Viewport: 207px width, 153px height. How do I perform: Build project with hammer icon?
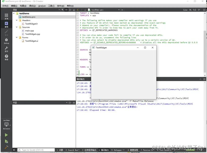(x=6, y=147)
